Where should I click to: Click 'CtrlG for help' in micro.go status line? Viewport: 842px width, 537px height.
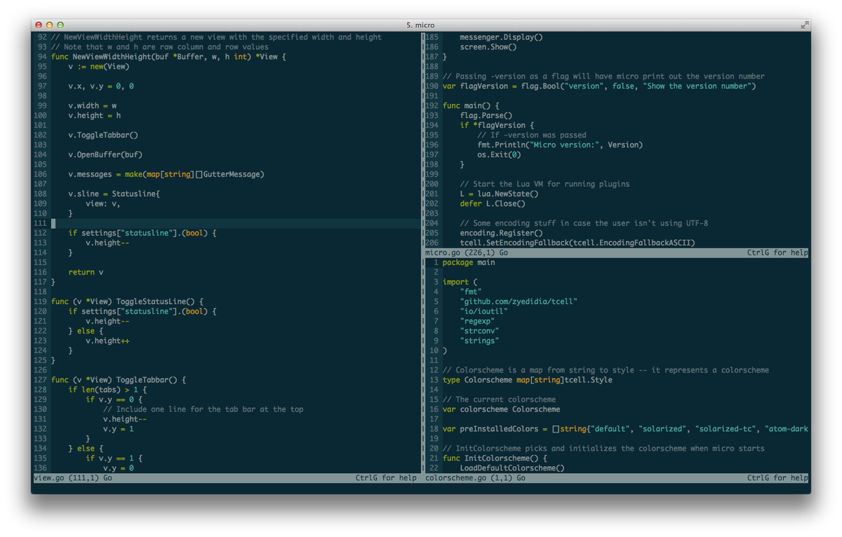point(777,253)
